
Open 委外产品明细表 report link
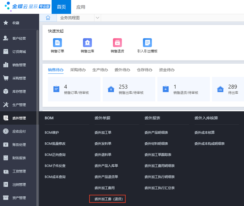tap(156, 133)
